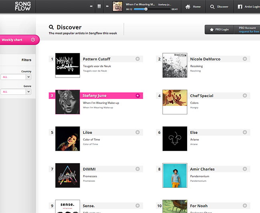The height and width of the screenshot is (213, 260).
Task: Play Liloe song Color of Time
Action: [91, 139]
